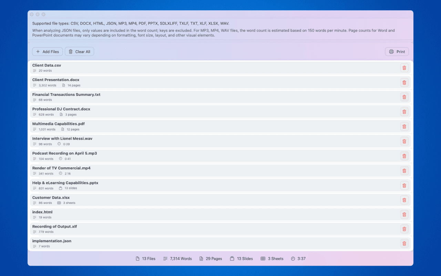Click the 29 Pages indicator in the footer
The width and height of the screenshot is (441, 276).
pyautogui.click(x=211, y=258)
